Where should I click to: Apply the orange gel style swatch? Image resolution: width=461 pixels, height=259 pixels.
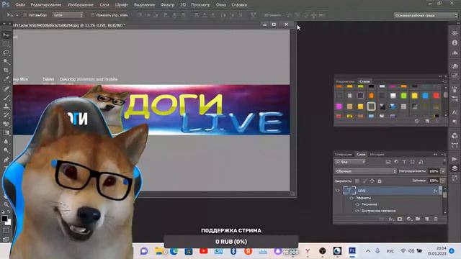[372, 96]
